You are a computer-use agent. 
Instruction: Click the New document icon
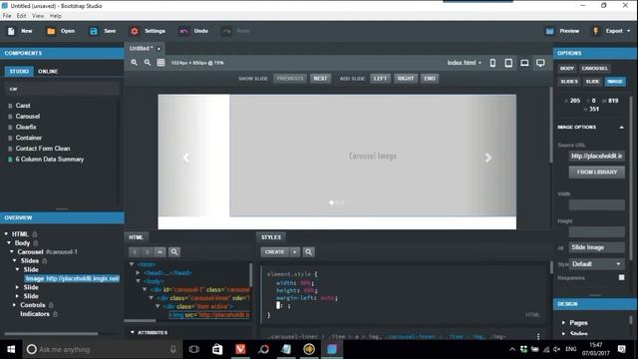(x=11, y=31)
